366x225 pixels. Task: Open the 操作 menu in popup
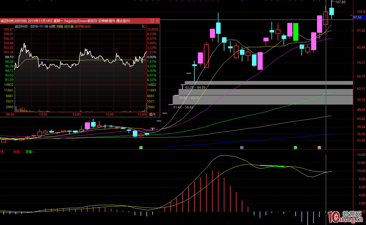point(152,115)
